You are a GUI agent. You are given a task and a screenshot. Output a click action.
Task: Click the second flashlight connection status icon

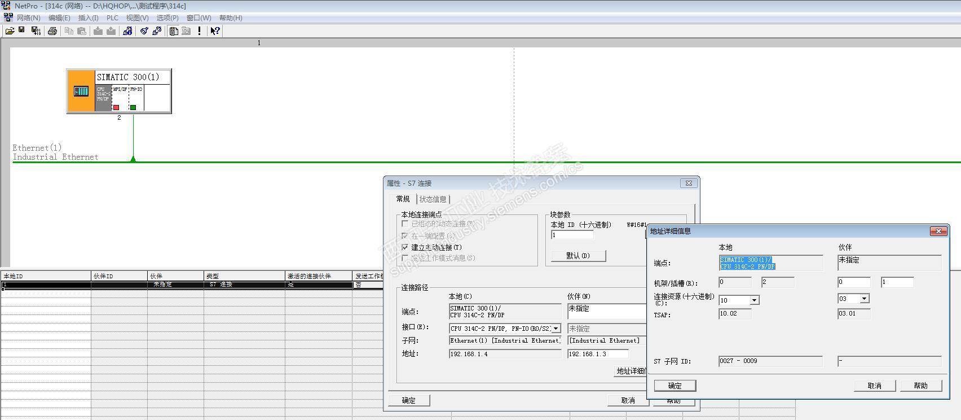click(x=157, y=31)
